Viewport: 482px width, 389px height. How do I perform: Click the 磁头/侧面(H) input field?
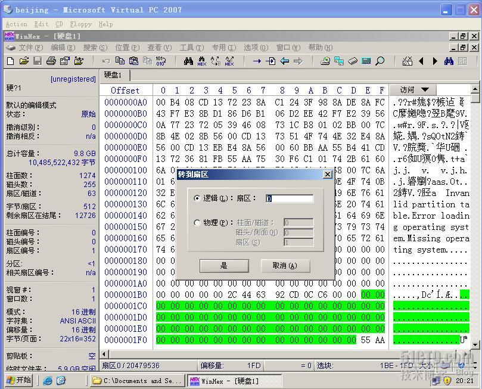298,232
